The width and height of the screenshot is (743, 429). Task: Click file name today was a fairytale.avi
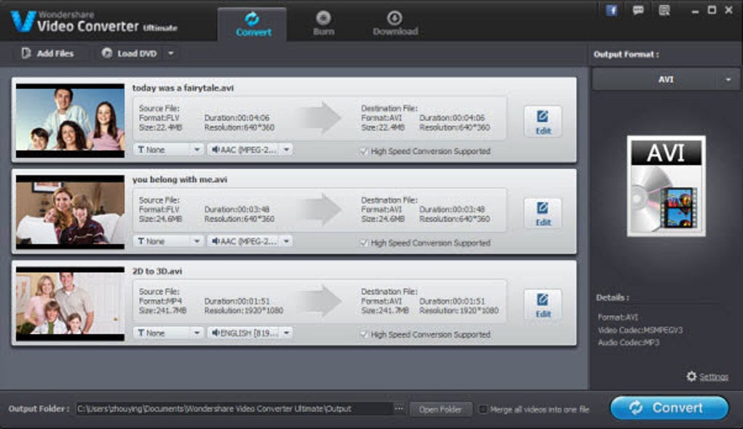tap(183, 88)
